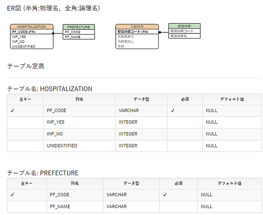Click データ型 column header in HOSPITALIZATION table
Image resolution: width=263 pixels, height=215 pixels.
142,99
